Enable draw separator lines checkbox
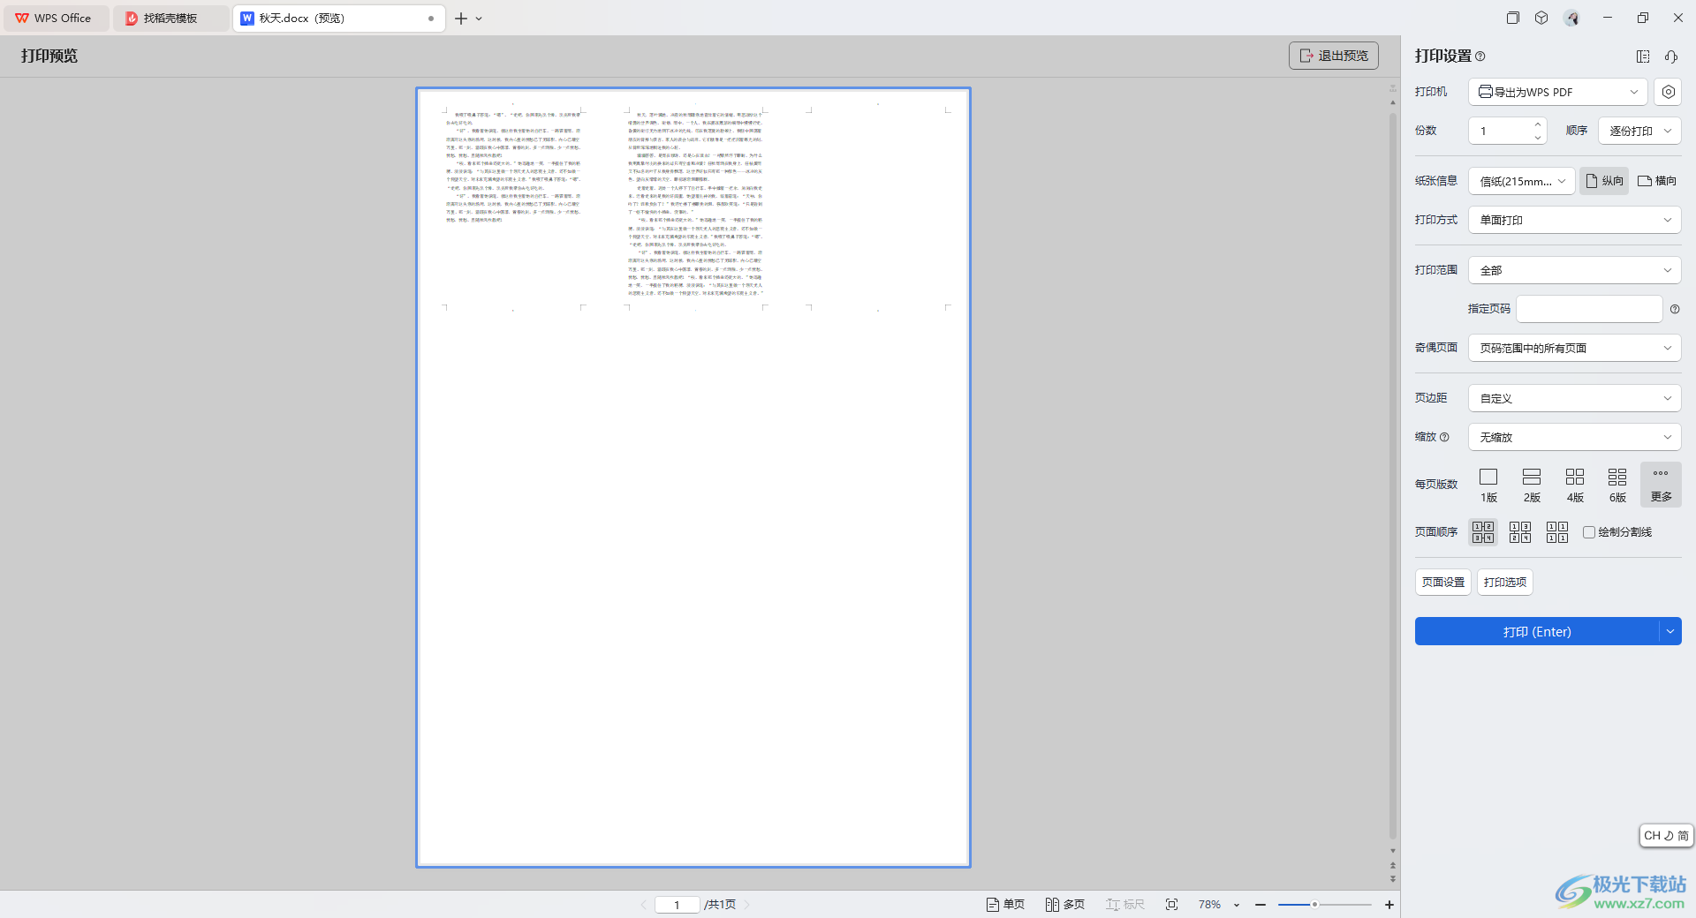The width and height of the screenshot is (1696, 918). pos(1589,532)
